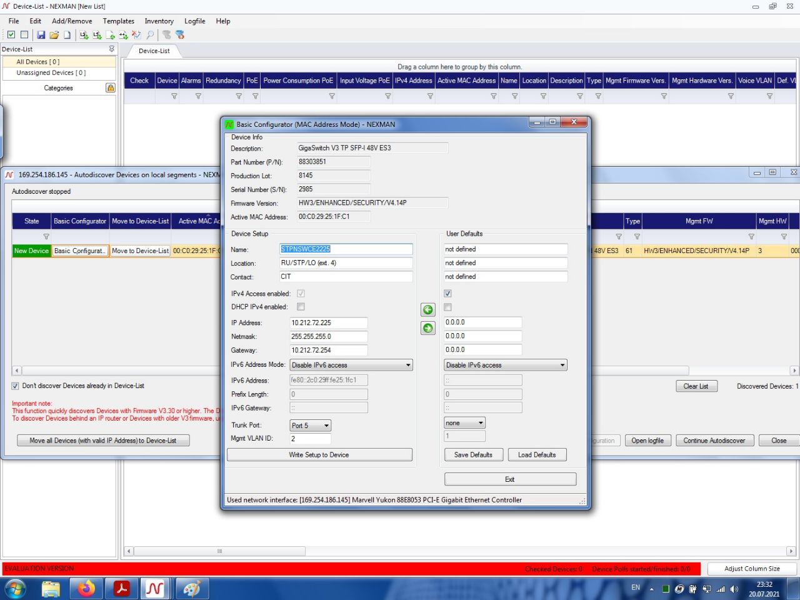Click the Categories lock icon
800x600 pixels.
(x=111, y=88)
